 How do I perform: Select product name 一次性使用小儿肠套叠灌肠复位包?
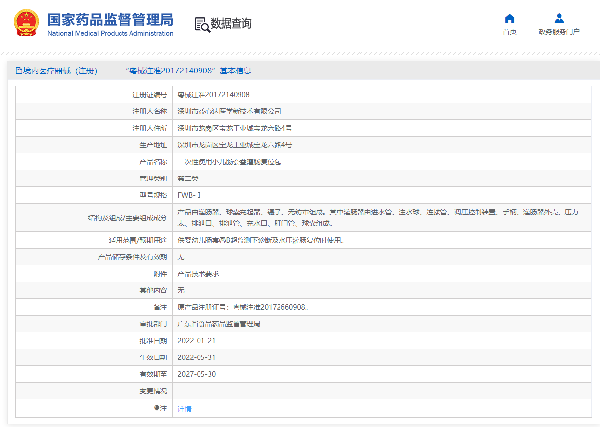pos(229,162)
